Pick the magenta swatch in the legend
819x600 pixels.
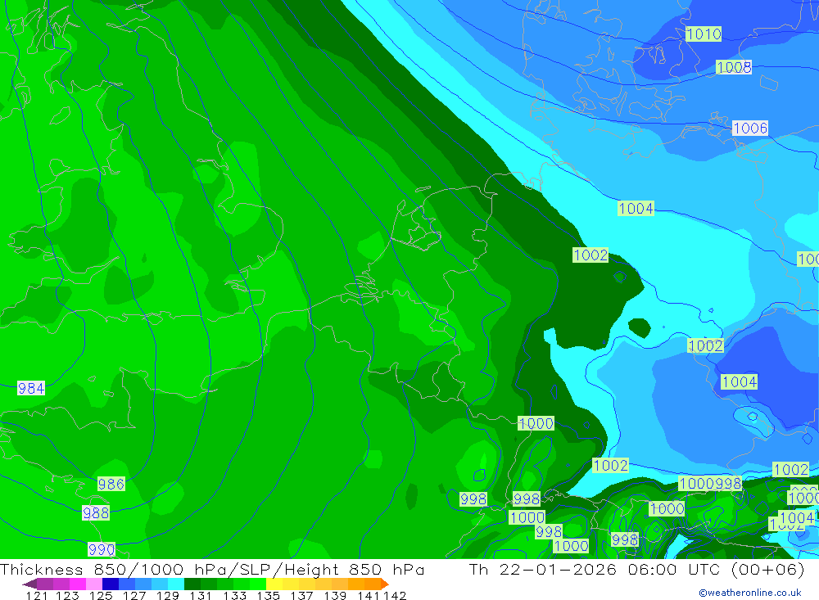[x=77, y=584]
